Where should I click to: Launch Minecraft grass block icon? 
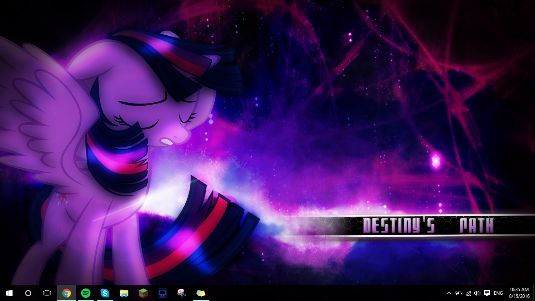(x=143, y=293)
